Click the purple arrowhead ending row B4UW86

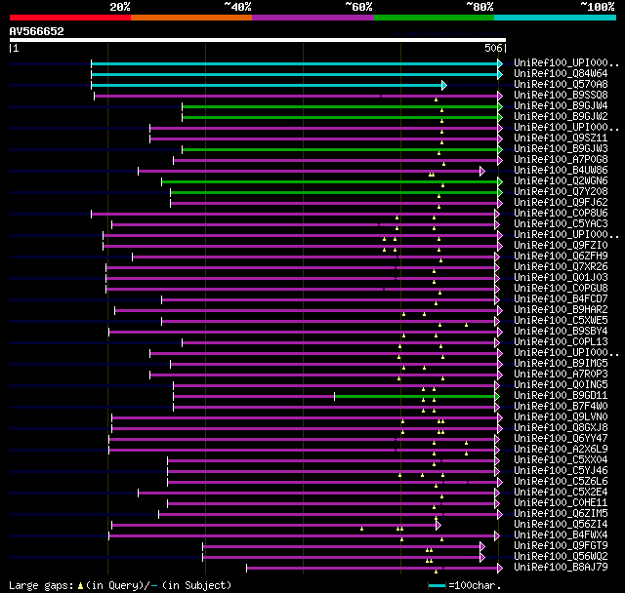click(482, 171)
